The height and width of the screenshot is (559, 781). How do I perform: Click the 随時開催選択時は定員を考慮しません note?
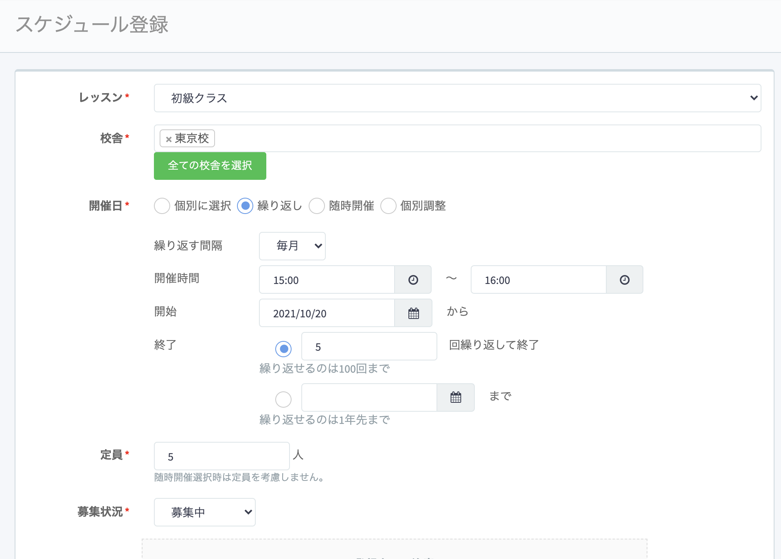click(239, 477)
